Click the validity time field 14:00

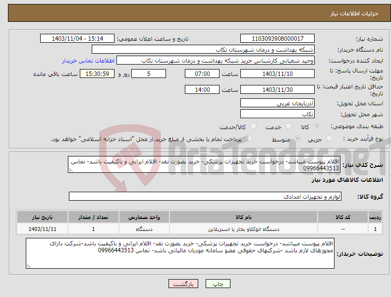[202, 89]
